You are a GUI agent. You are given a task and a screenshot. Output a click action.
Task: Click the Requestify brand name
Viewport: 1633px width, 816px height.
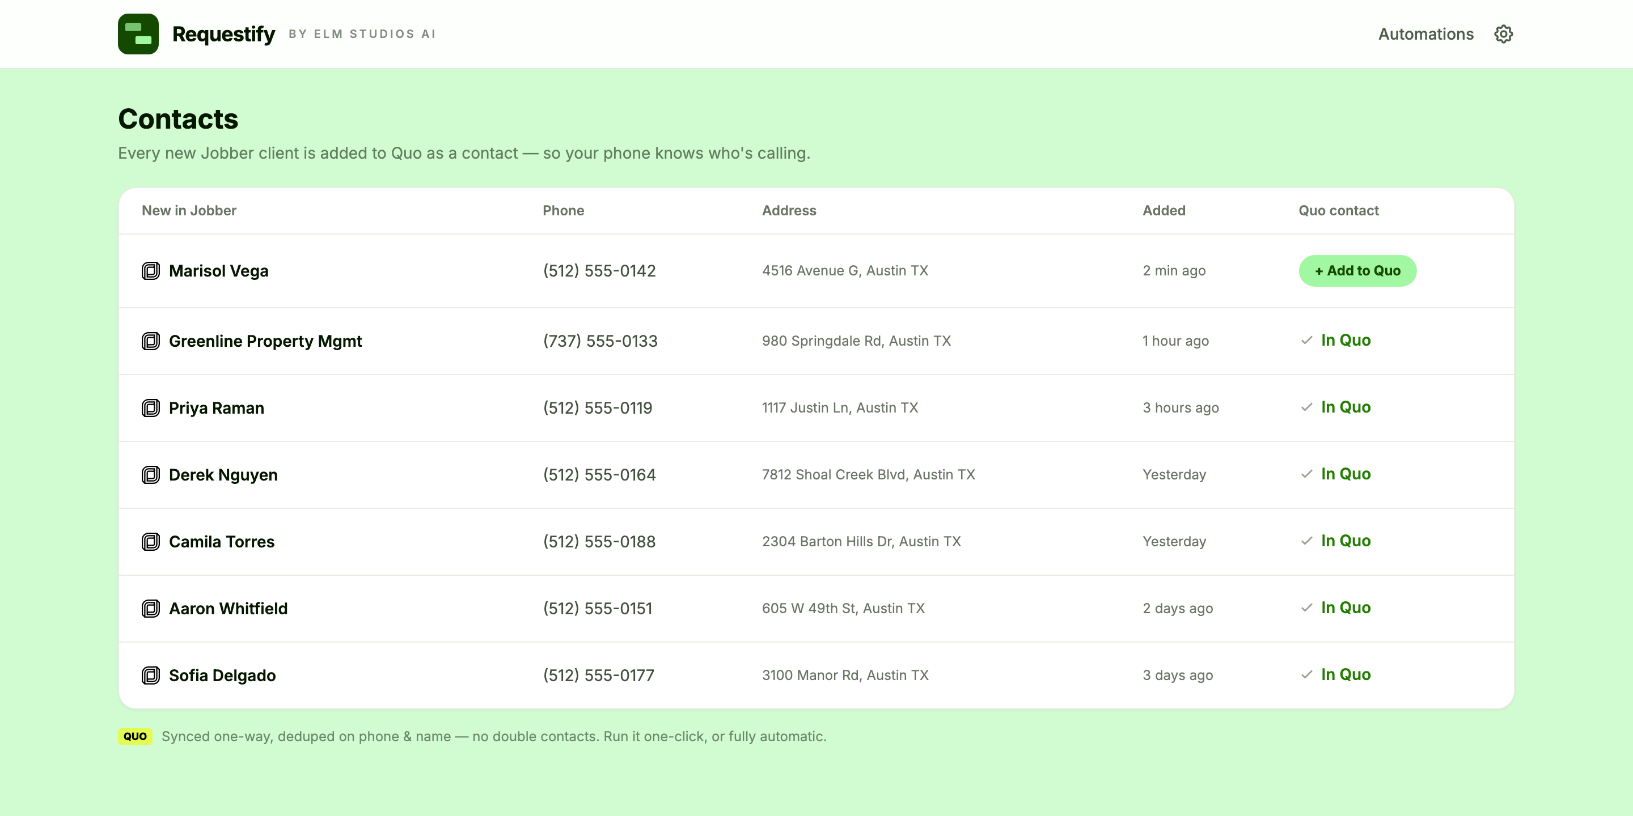pyautogui.click(x=223, y=33)
